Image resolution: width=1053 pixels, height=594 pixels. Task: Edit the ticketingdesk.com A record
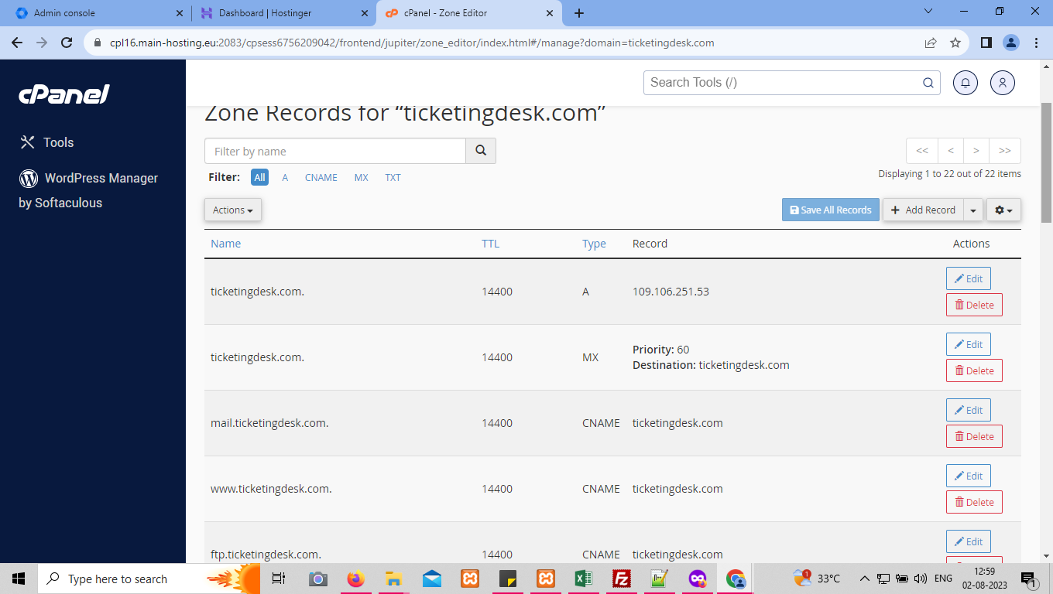tap(969, 278)
